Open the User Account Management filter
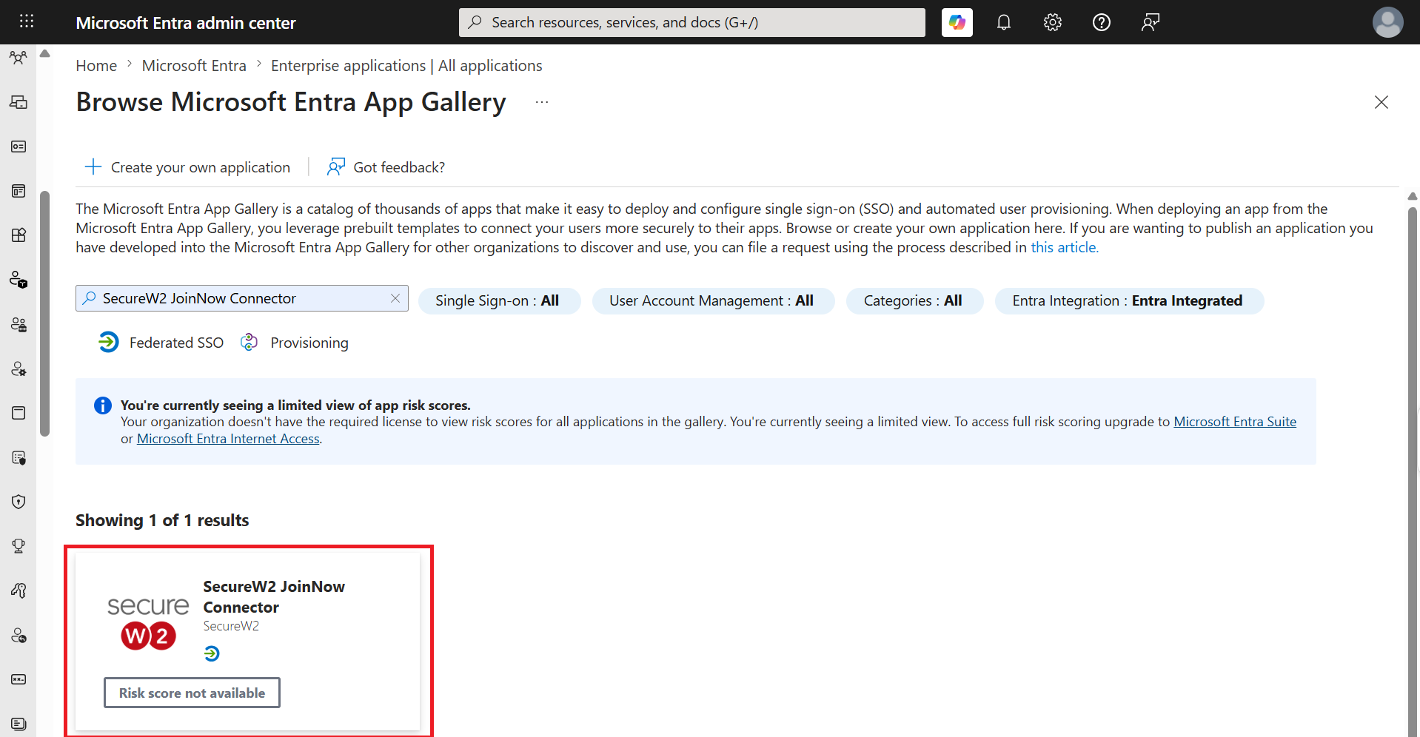This screenshot has height=737, width=1420. click(x=713, y=301)
